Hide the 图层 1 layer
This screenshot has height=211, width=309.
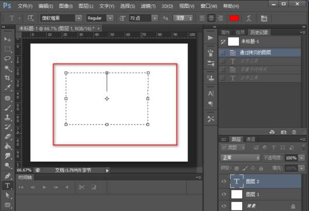pyautogui.click(x=224, y=194)
